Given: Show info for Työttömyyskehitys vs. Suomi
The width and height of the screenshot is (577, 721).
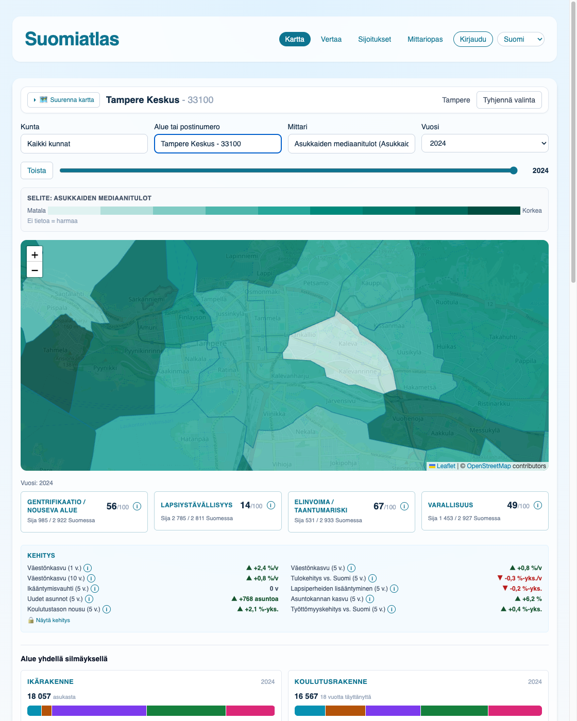Looking at the screenshot, I should pos(392,609).
